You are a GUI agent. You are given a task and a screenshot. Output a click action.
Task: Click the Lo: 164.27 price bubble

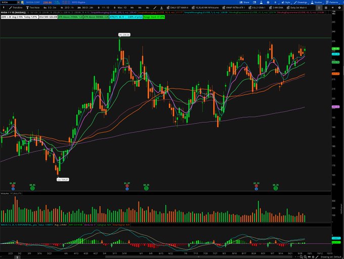point(63,180)
